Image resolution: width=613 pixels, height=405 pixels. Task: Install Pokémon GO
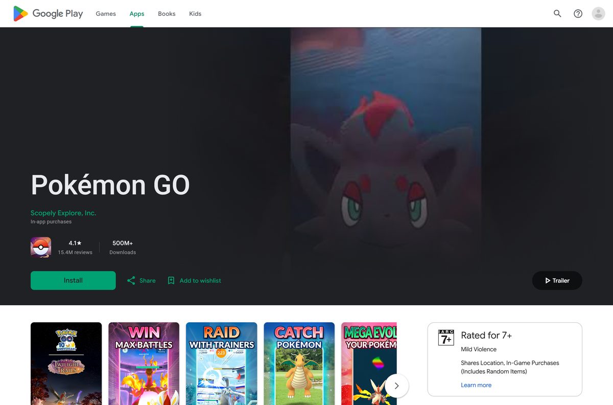coord(73,280)
